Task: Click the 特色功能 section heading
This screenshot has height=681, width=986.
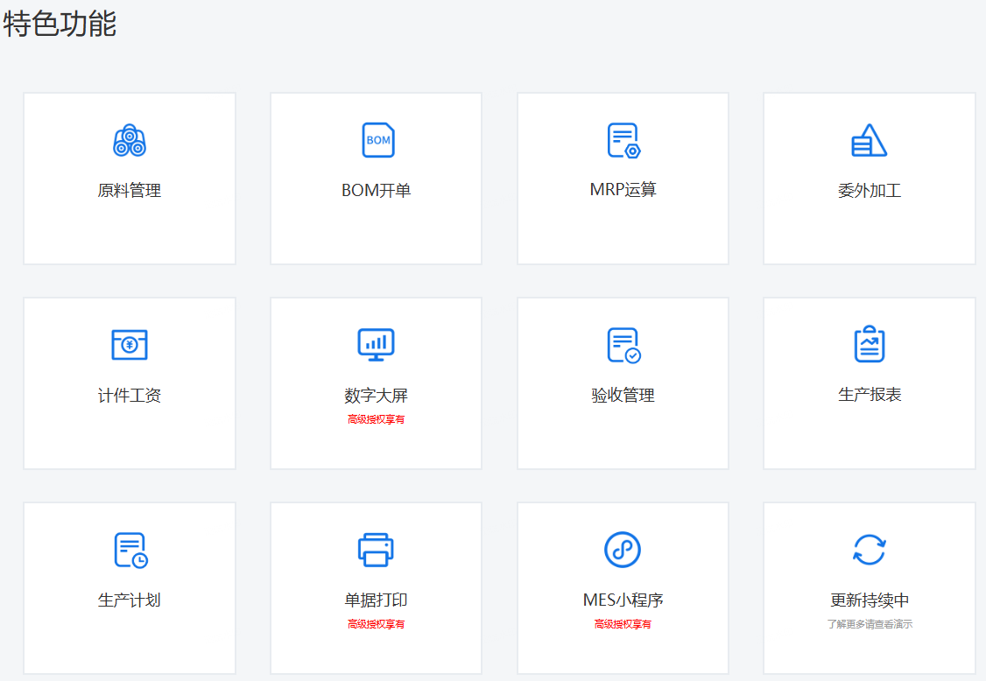Action: 60,24
